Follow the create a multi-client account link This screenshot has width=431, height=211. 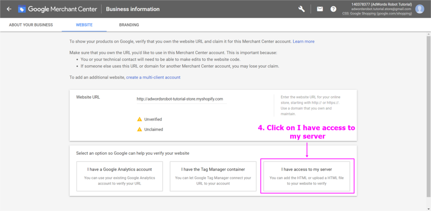coord(153,78)
